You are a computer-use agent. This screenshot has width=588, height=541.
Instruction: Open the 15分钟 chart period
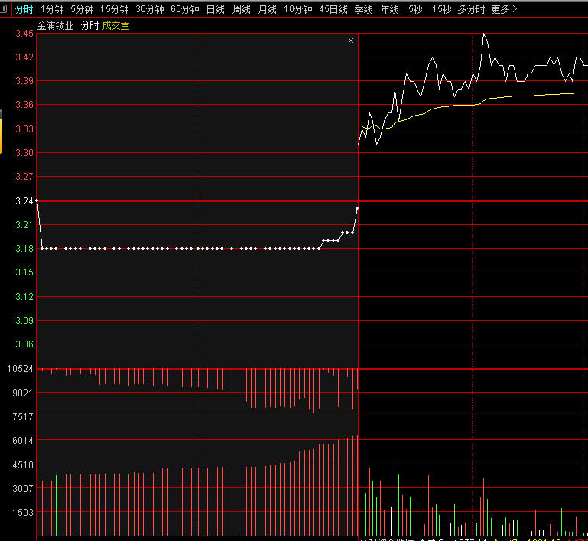click(115, 9)
